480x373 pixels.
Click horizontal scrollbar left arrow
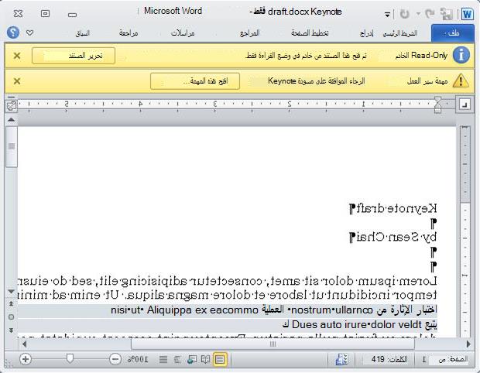pyautogui.click(x=25, y=344)
